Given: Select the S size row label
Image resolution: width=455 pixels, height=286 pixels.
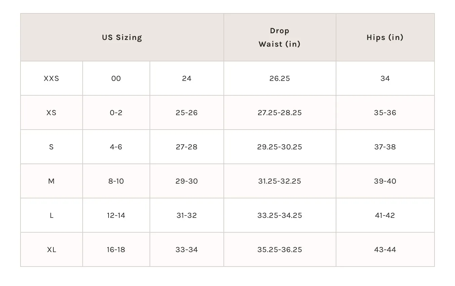Looking at the screenshot, I should 51,147.
